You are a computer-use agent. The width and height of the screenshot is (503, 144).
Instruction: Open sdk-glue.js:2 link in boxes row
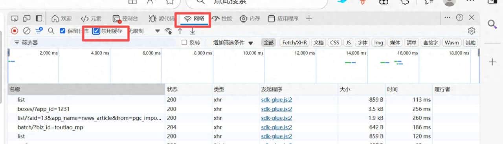point(277,109)
